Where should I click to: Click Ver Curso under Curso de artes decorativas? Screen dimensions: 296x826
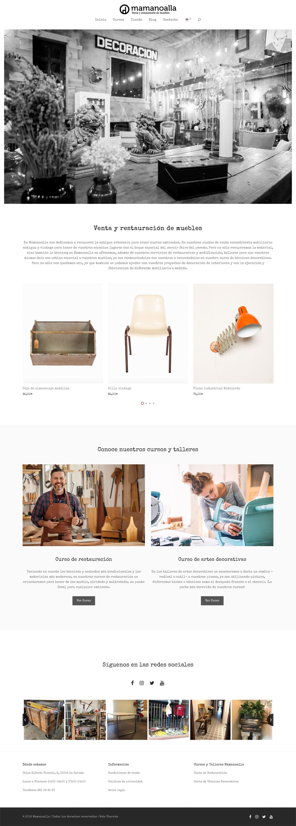click(x=212, y=600)
